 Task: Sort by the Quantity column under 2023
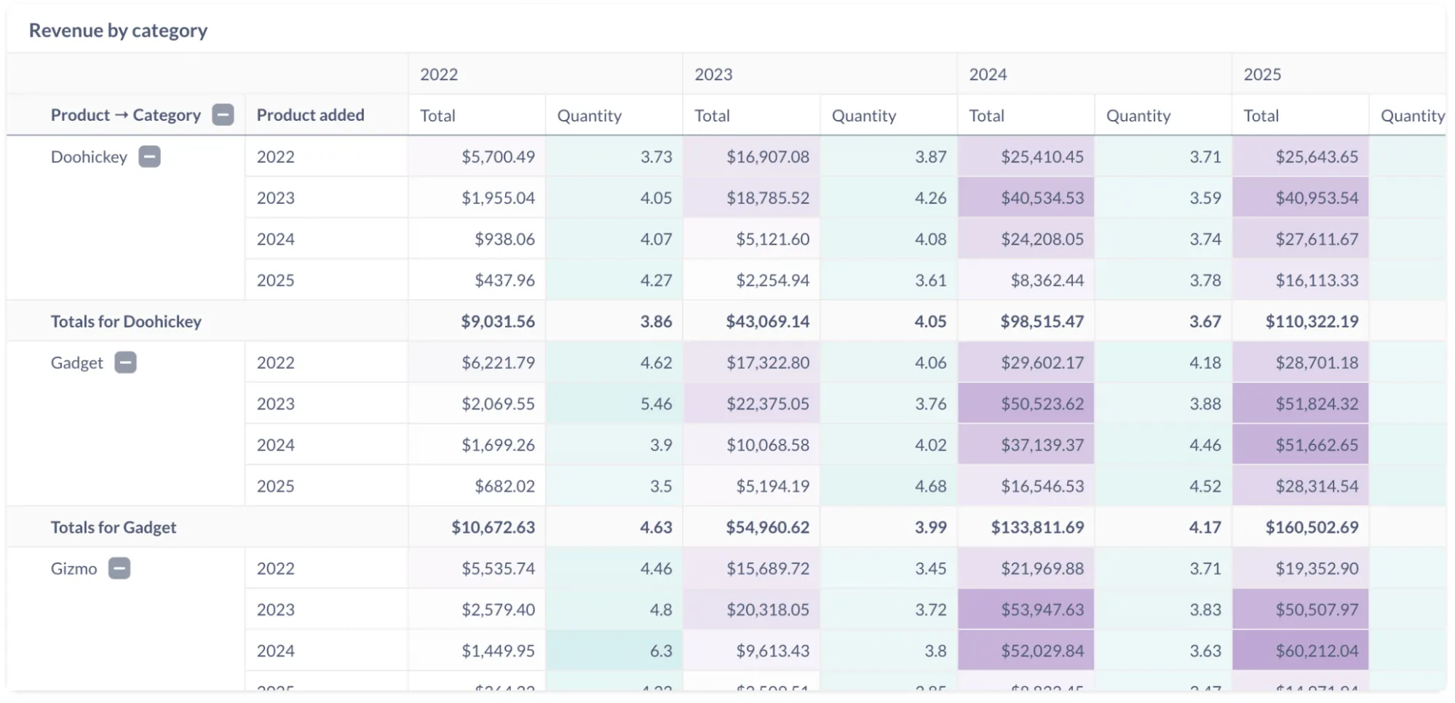pos(865,114)
